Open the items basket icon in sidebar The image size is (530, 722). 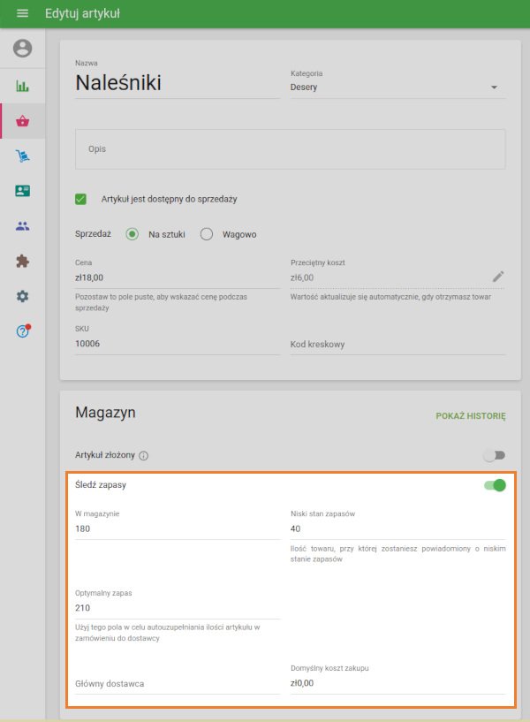click(22, 121)
